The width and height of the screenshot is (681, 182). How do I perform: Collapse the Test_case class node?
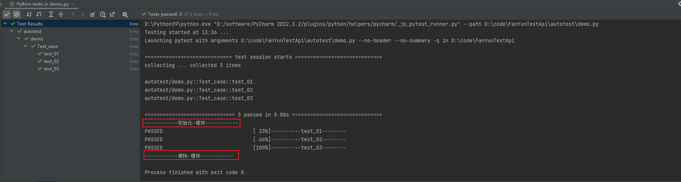point(26,46)
